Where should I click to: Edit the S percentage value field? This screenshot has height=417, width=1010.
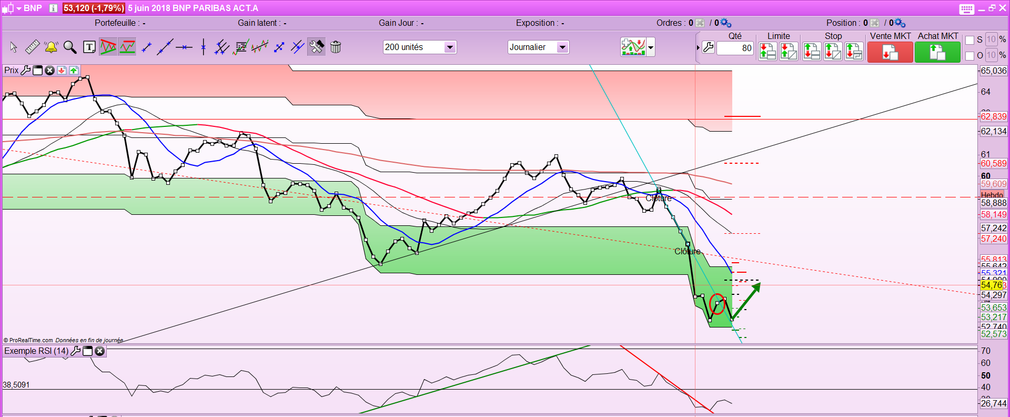click(992, 39)
